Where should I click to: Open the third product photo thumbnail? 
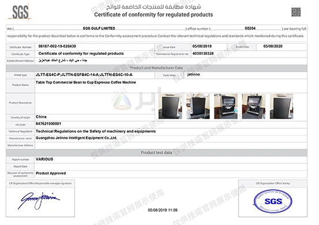(x=226, y=106)
